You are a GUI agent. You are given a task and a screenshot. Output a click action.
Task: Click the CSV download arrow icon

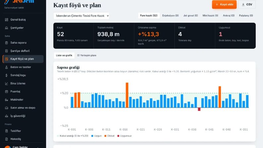(x=243, y=5)
